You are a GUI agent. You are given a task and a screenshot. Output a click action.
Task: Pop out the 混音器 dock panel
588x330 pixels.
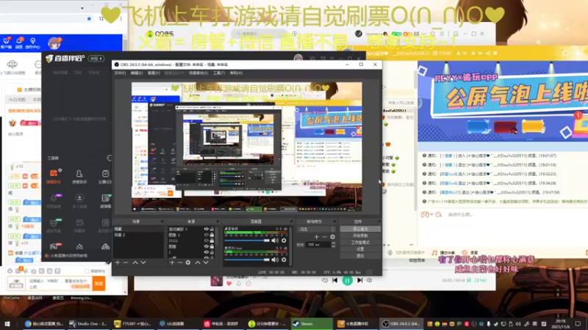coord(291,221)
